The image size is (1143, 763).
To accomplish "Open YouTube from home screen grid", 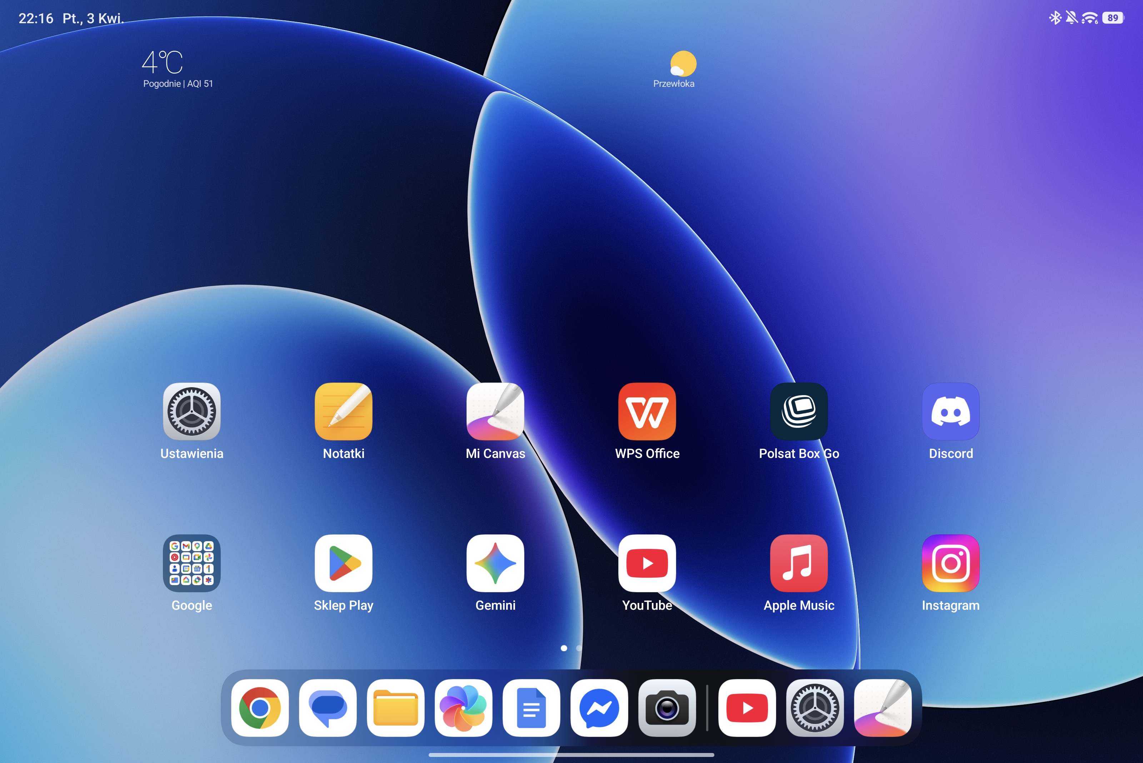I will (647, 563).
